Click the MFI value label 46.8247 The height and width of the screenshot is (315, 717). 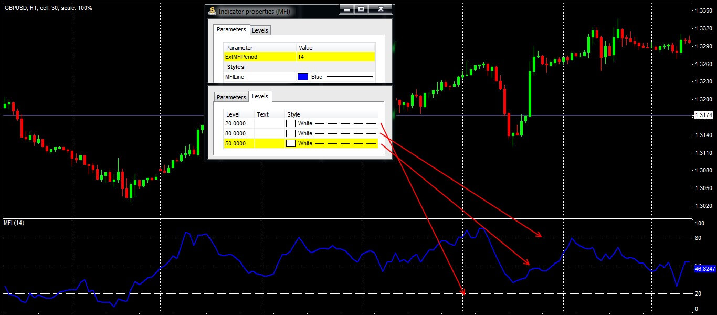pos(704,269)
